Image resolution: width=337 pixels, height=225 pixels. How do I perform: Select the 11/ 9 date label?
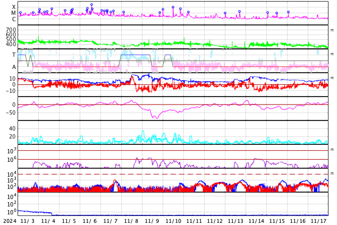pos(151,221)
